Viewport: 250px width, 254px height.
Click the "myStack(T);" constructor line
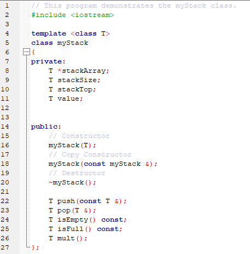(72, 146)
